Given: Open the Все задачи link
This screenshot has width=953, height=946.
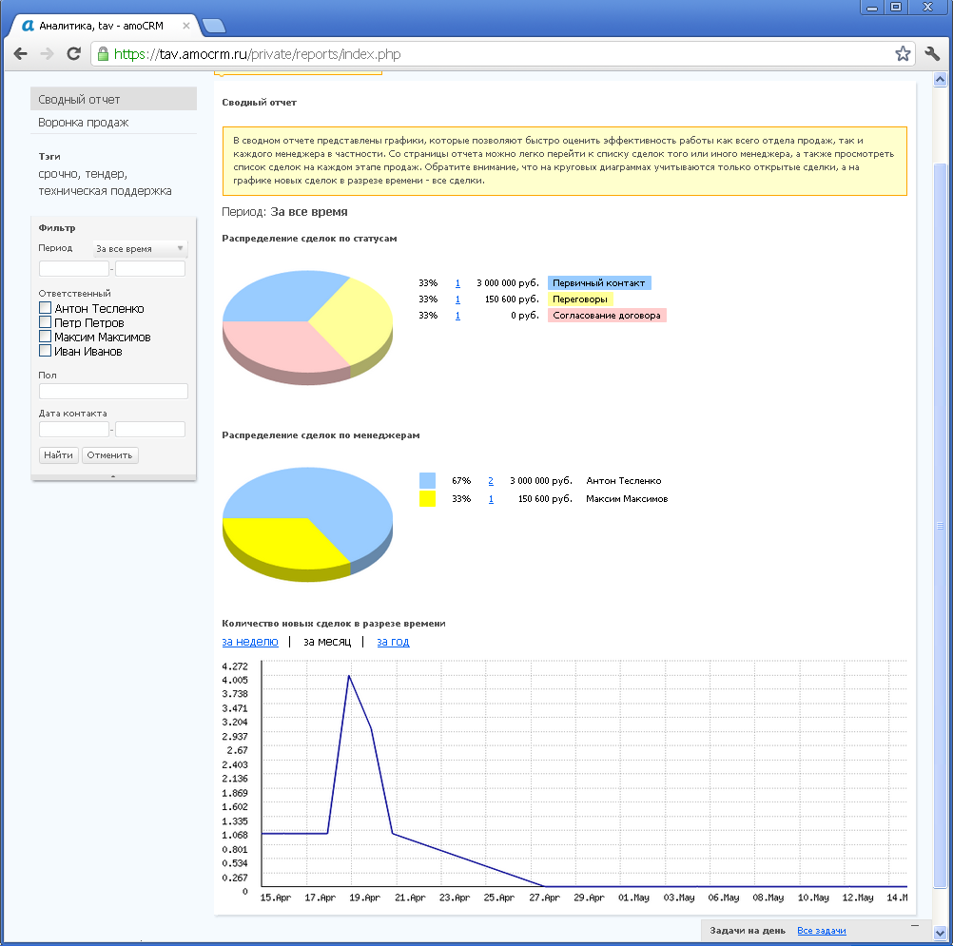Looking at the screenshot, I should click(x=822, y=930).
